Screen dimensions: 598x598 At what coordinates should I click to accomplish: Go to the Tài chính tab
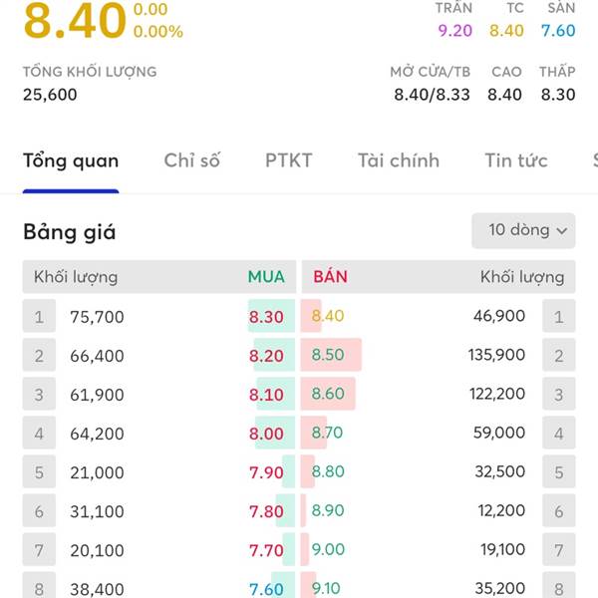(x=398, y=160)
